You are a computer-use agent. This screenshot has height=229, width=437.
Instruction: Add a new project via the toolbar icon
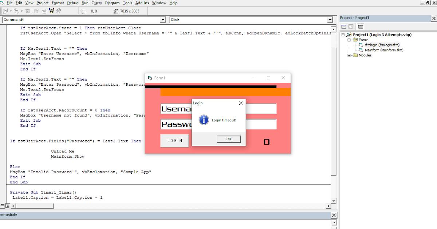pyautogui.click(x=5, y=11)
